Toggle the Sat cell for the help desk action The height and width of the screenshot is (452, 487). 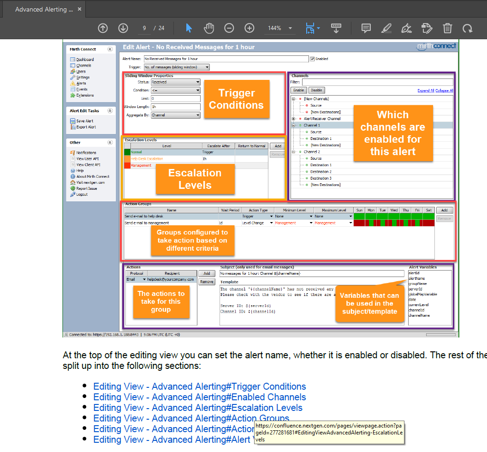coord(428,216)
